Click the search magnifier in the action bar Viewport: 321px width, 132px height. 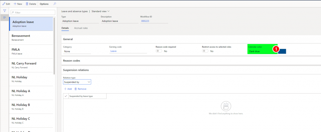[55, 4]
